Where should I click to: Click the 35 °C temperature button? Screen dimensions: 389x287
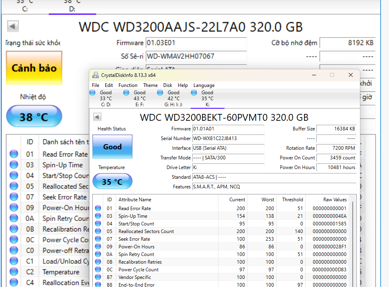pos(112,182)
